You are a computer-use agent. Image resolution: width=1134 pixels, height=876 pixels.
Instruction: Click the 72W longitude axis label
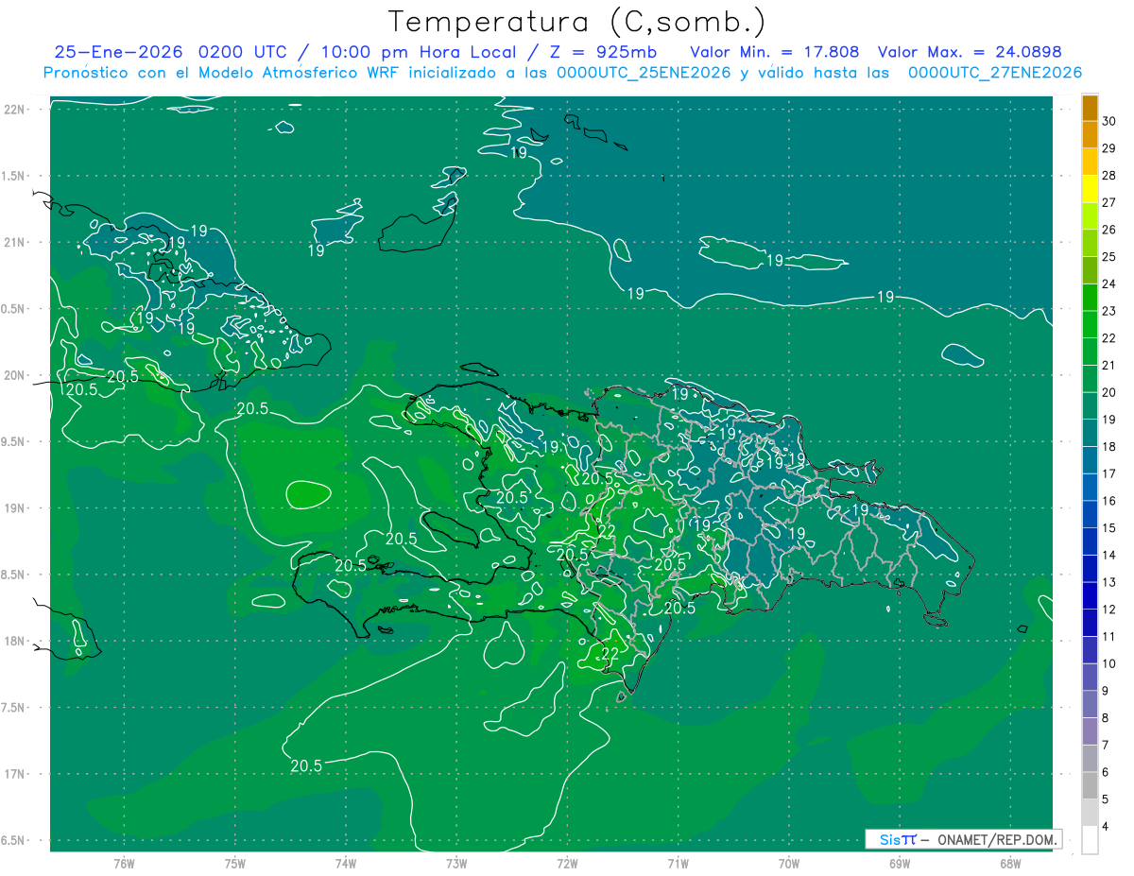567,863
